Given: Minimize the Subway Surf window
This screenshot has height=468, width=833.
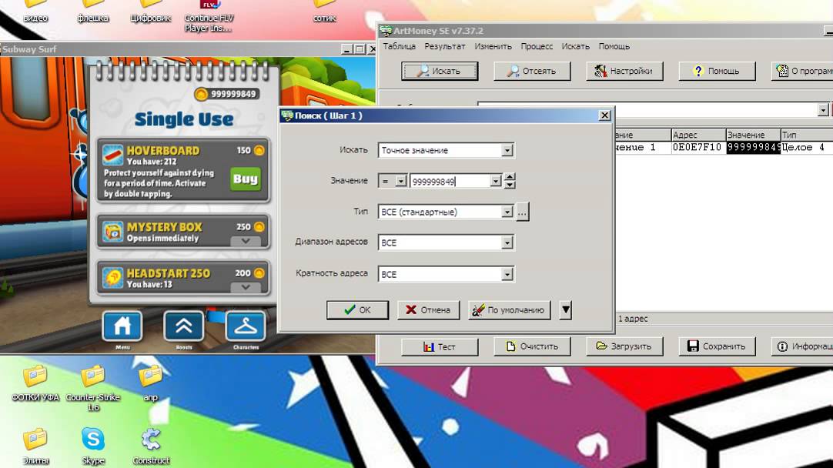Looking at the screenshot, I should (x=347, y=48).
